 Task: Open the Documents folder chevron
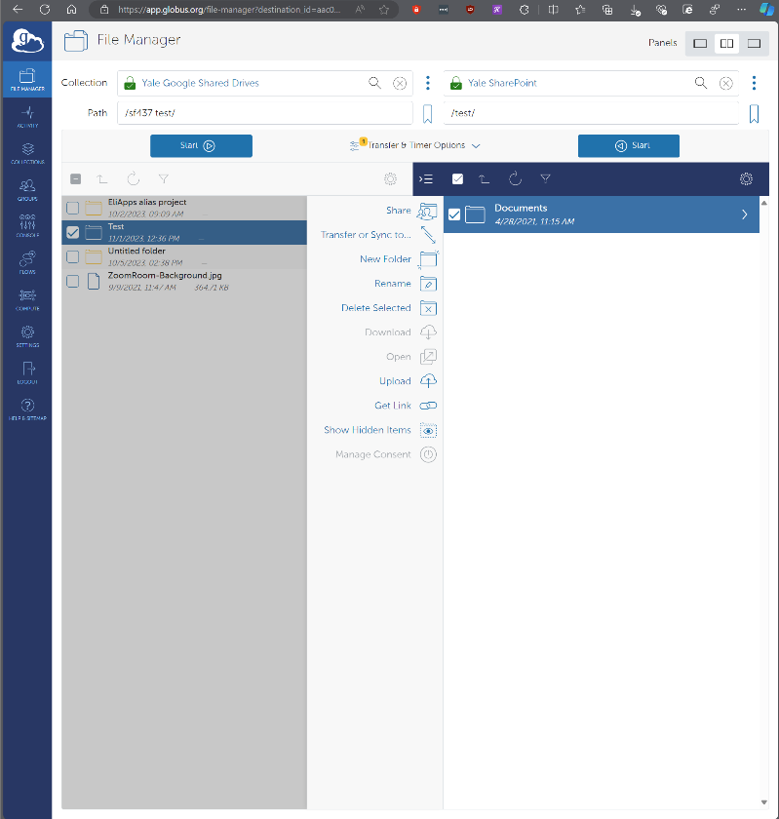tap(745, 214)
